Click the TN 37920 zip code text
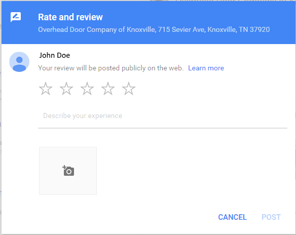296x235 pixels. coord(254,29)
